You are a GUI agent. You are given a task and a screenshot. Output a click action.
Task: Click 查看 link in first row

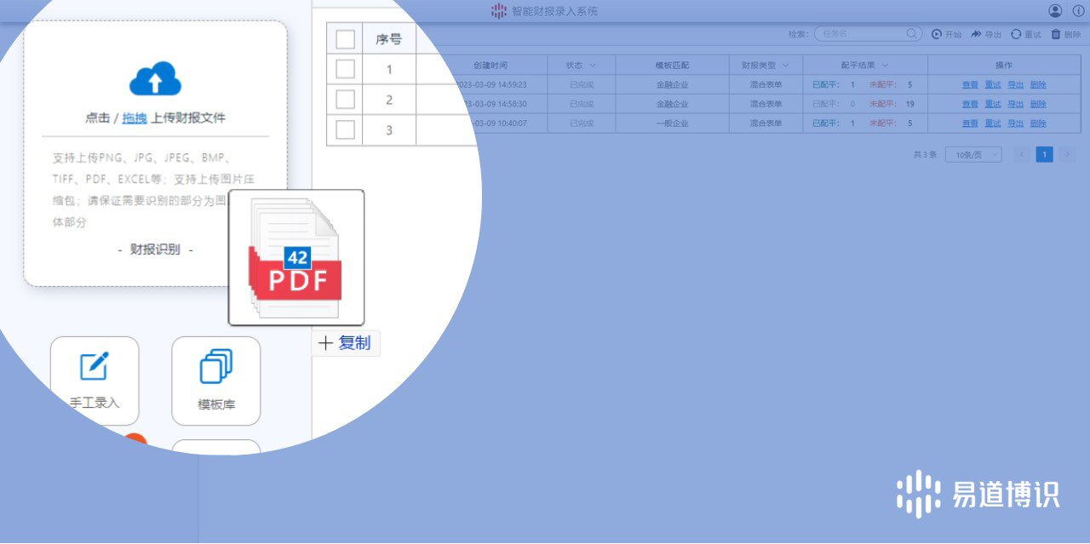coord(970,85)
